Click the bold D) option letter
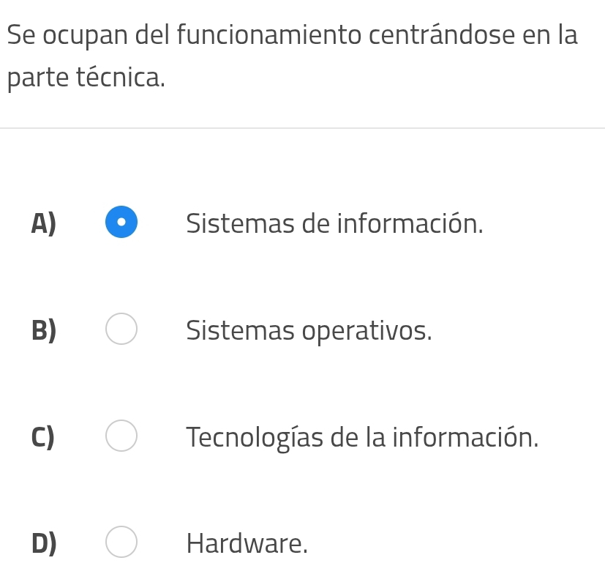Screen dimensions: 605x585 pyautogui.click(x=44, y=544)
